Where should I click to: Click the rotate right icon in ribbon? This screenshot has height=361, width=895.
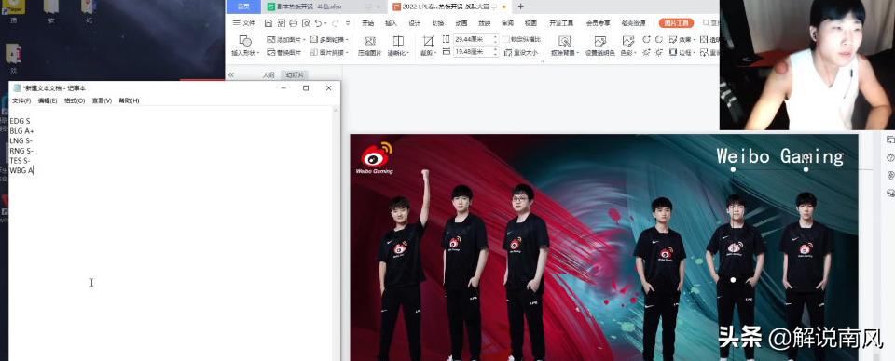(659, 40)
